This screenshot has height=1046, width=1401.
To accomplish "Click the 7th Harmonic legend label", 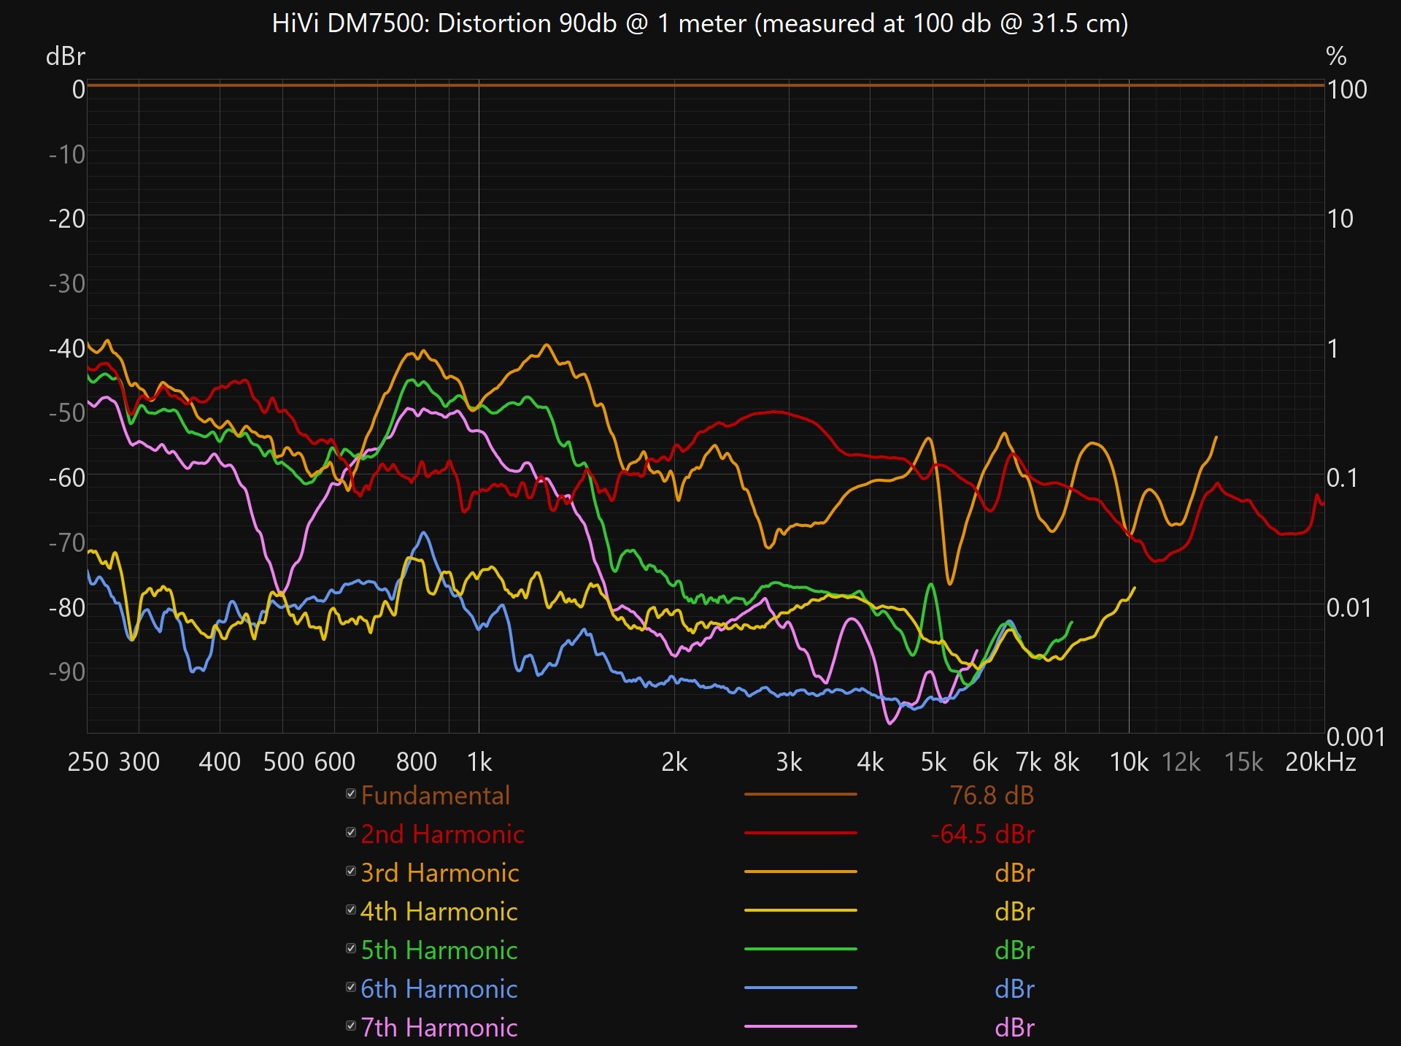I will [439, 1028].
